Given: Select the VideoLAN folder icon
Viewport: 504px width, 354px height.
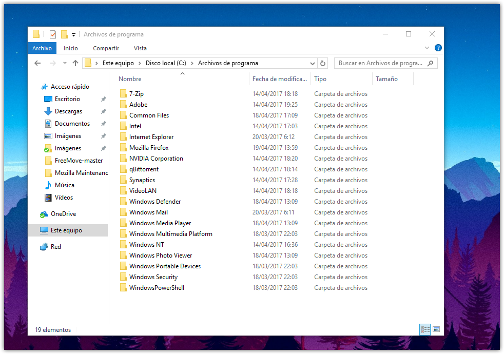Looking at the screenshot, I should [123, 190].
